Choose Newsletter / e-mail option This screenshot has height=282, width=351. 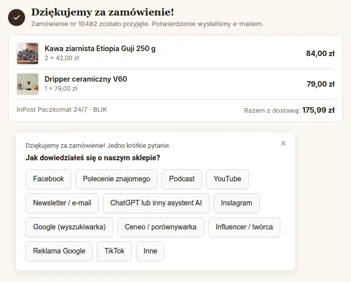(62, 203)
